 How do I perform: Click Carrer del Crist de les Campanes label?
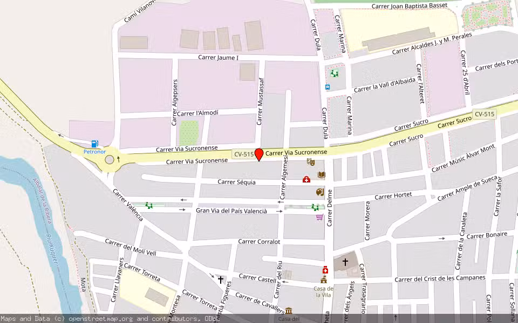pos(440,279)
